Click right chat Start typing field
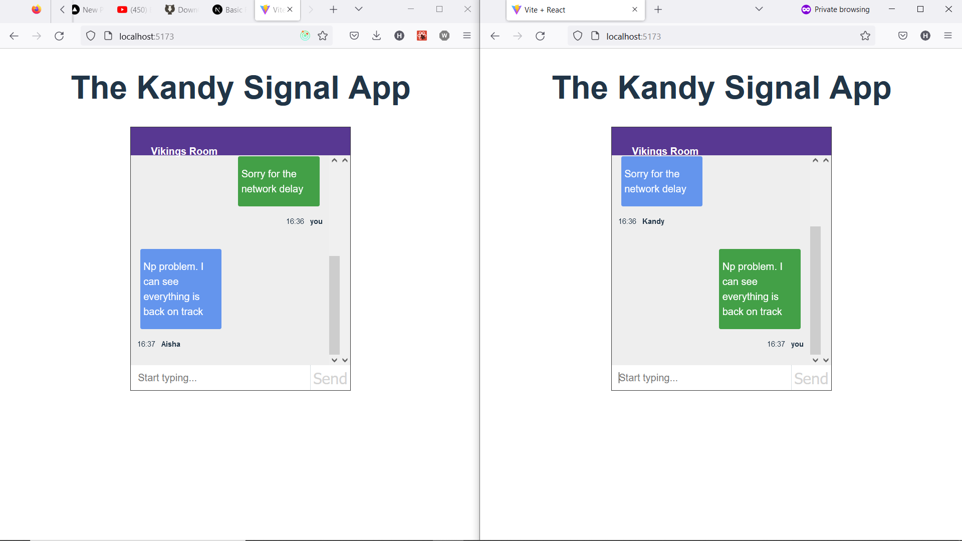The image size is (962, 541). (701, 378)
